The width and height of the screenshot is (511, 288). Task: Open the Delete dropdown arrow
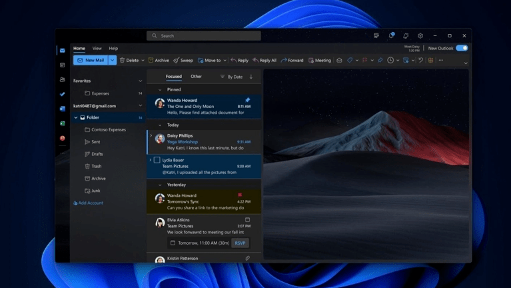143,61
